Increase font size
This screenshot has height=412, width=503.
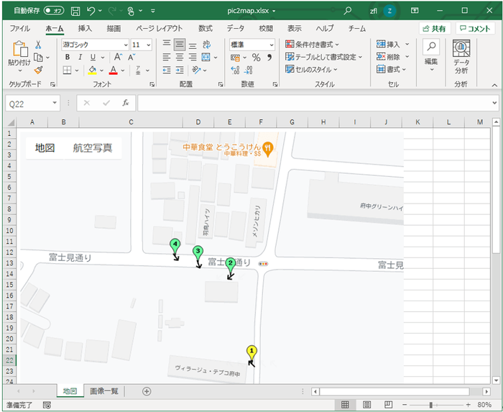pyautogui.click(x=118, y=57)
